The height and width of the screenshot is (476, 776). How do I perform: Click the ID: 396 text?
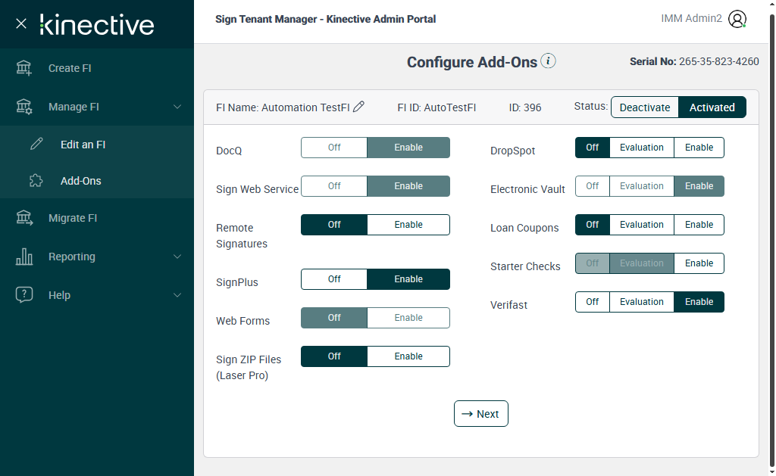click(x=525, y=107)
